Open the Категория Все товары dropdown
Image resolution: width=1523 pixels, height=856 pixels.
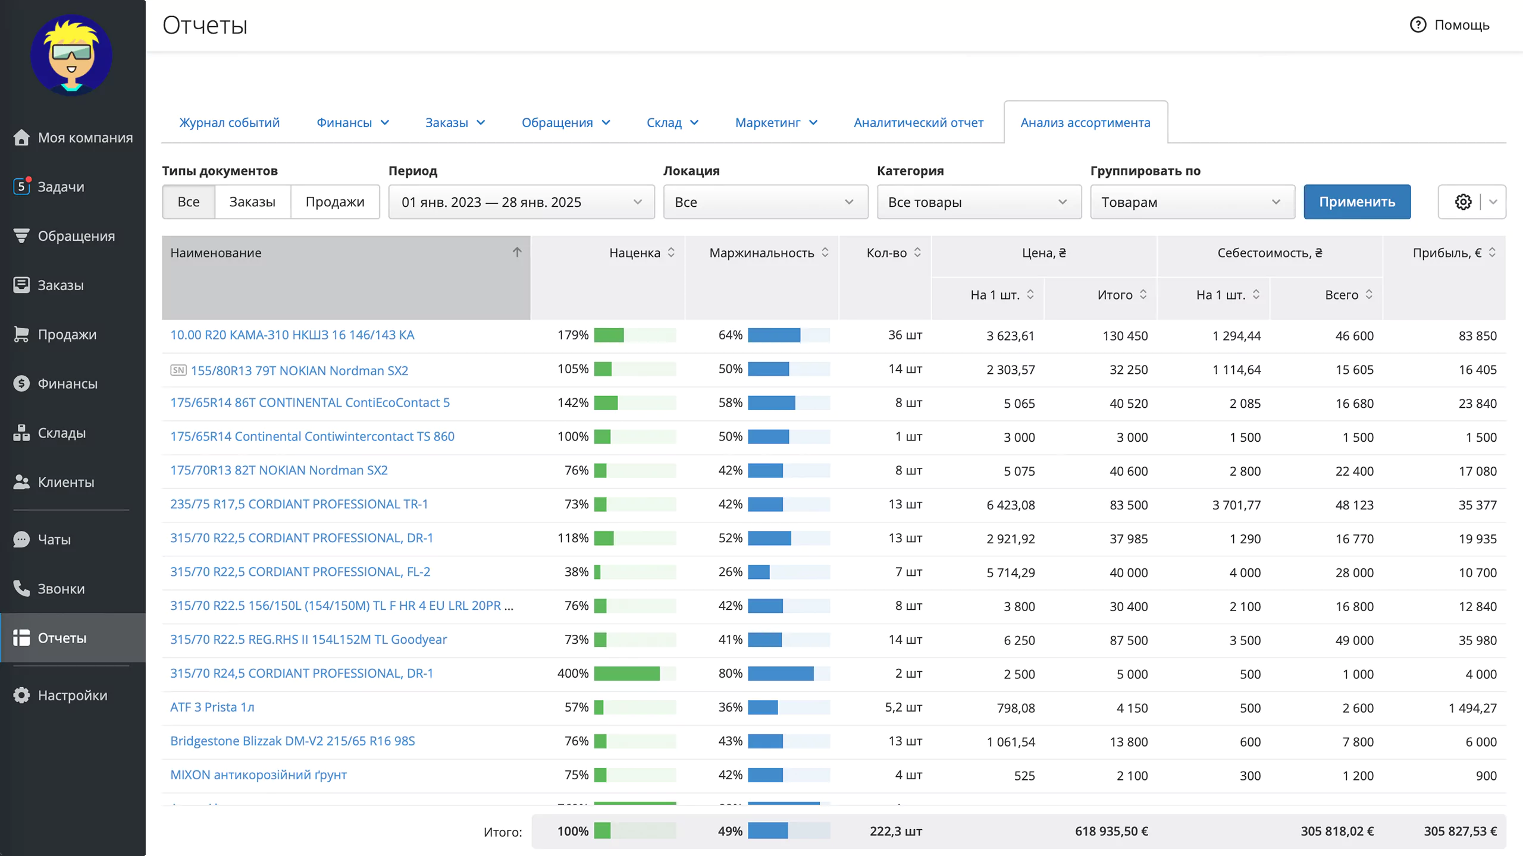[x=979, y=202]
